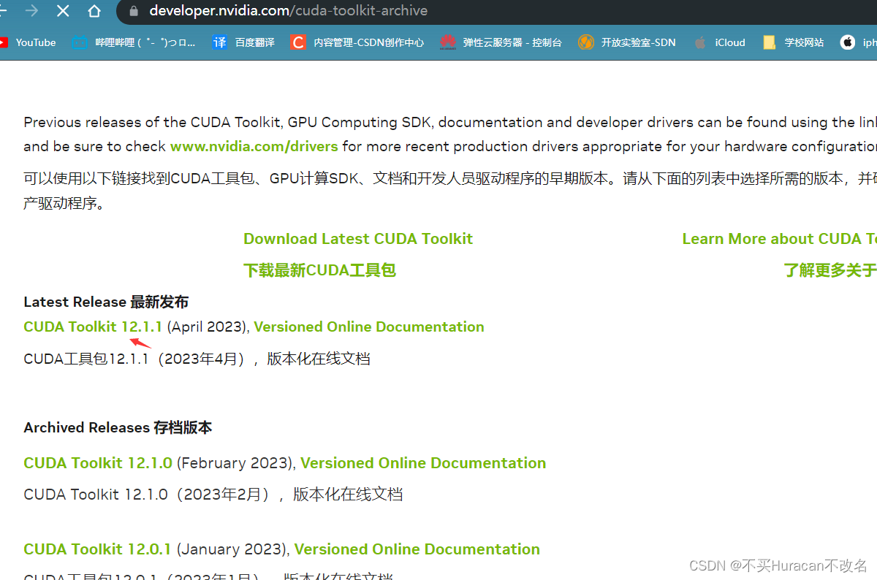This screenshot has width=877, height=580.
Task: Stop page loading with the X button
Action: [x=63, y=11]
